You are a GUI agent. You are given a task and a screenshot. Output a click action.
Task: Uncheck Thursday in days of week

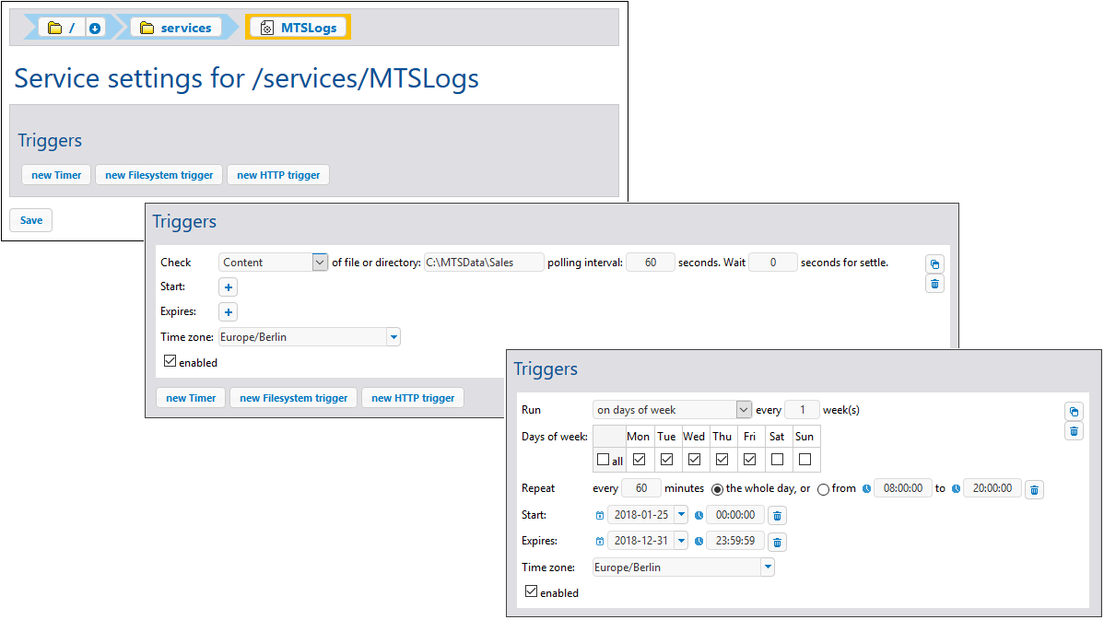[722, 460]
